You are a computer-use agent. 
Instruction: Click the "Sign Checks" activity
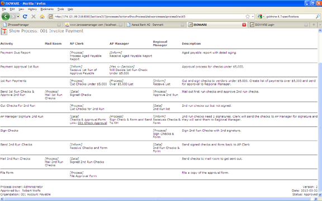(10, 131)
